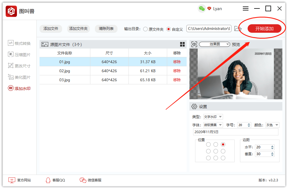Image resolution: width=288 pixels, height=189 pixels.
Task: Open 微信客服 at the bottom
Action: 90,180
